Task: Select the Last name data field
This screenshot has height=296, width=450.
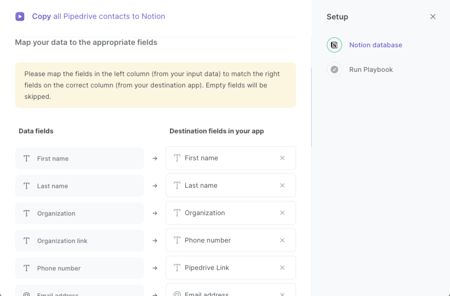Action: pyautogui.click(x=80, y=186)
